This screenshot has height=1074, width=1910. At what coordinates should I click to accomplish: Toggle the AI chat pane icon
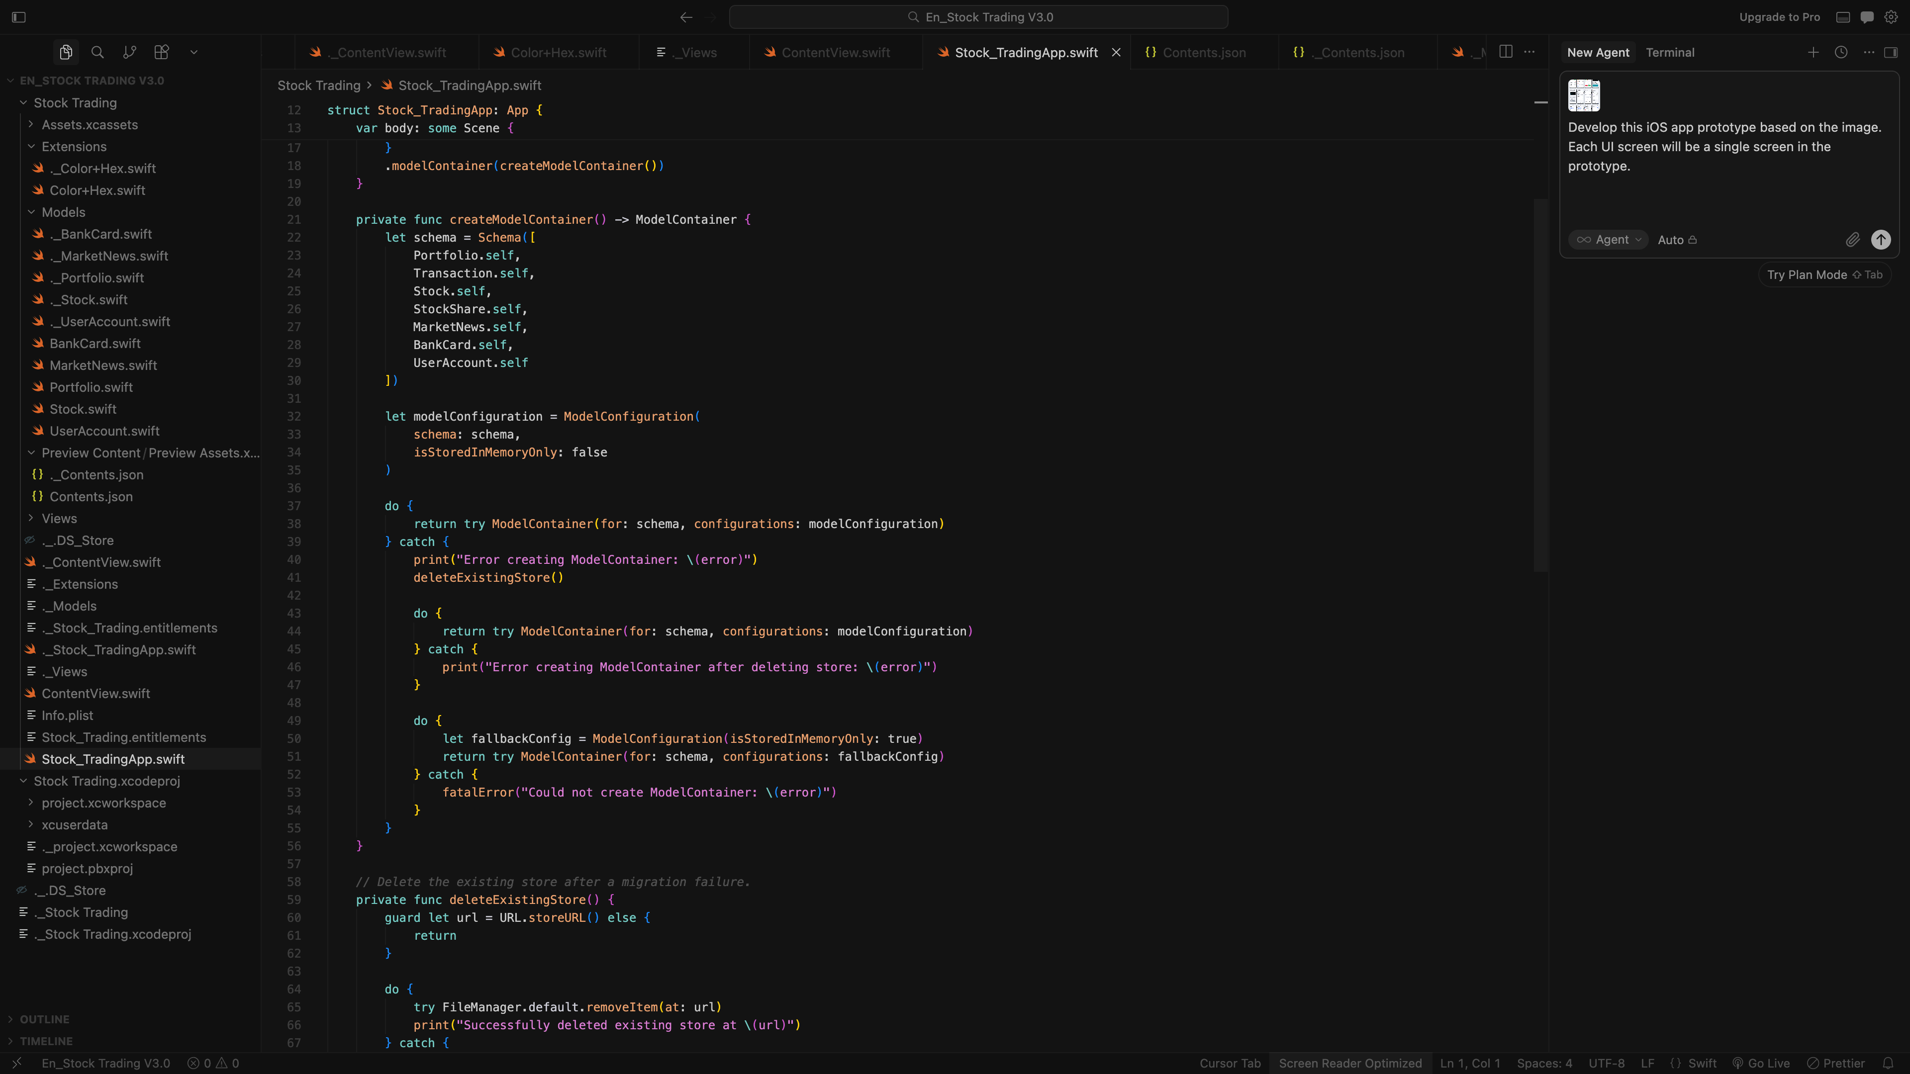(1867, 17)
